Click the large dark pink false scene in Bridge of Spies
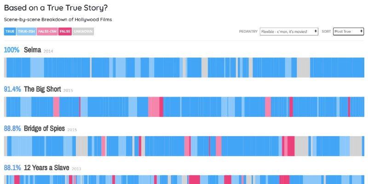The image size is (368, 184). point(291,146)
